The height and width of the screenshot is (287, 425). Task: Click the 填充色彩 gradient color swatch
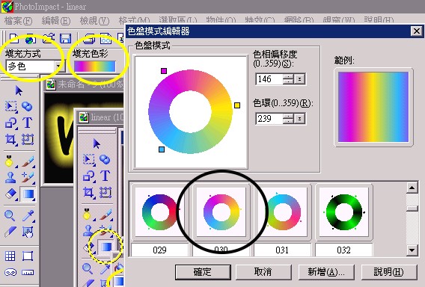click(x=94, y=67)
